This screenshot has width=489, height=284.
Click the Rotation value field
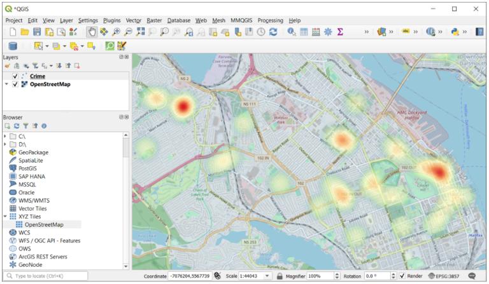377,276
